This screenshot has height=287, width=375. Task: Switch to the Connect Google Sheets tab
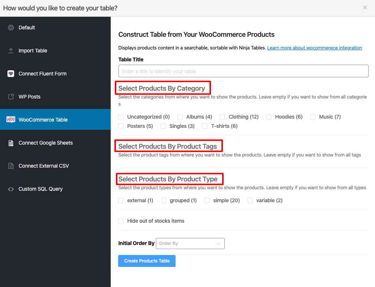coord(45,143)
